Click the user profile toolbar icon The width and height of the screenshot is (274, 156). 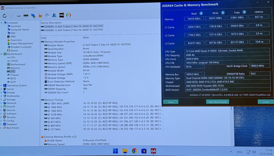coord(54,15)
